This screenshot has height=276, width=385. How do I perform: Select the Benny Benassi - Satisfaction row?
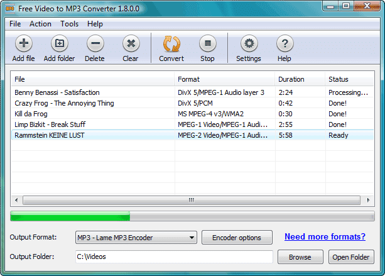click(x=192, y=92)
